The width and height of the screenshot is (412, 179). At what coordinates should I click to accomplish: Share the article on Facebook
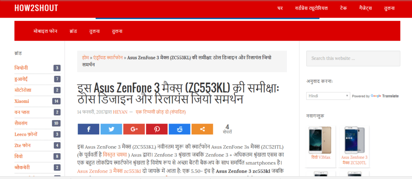(89, 129)
